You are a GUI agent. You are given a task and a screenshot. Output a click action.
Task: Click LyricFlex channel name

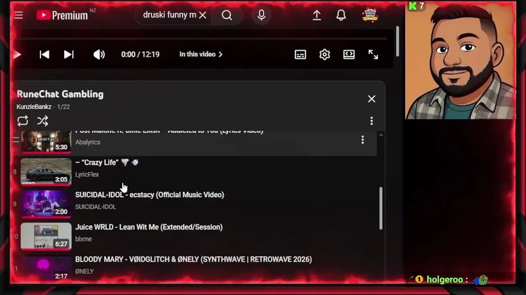[87, 175]
